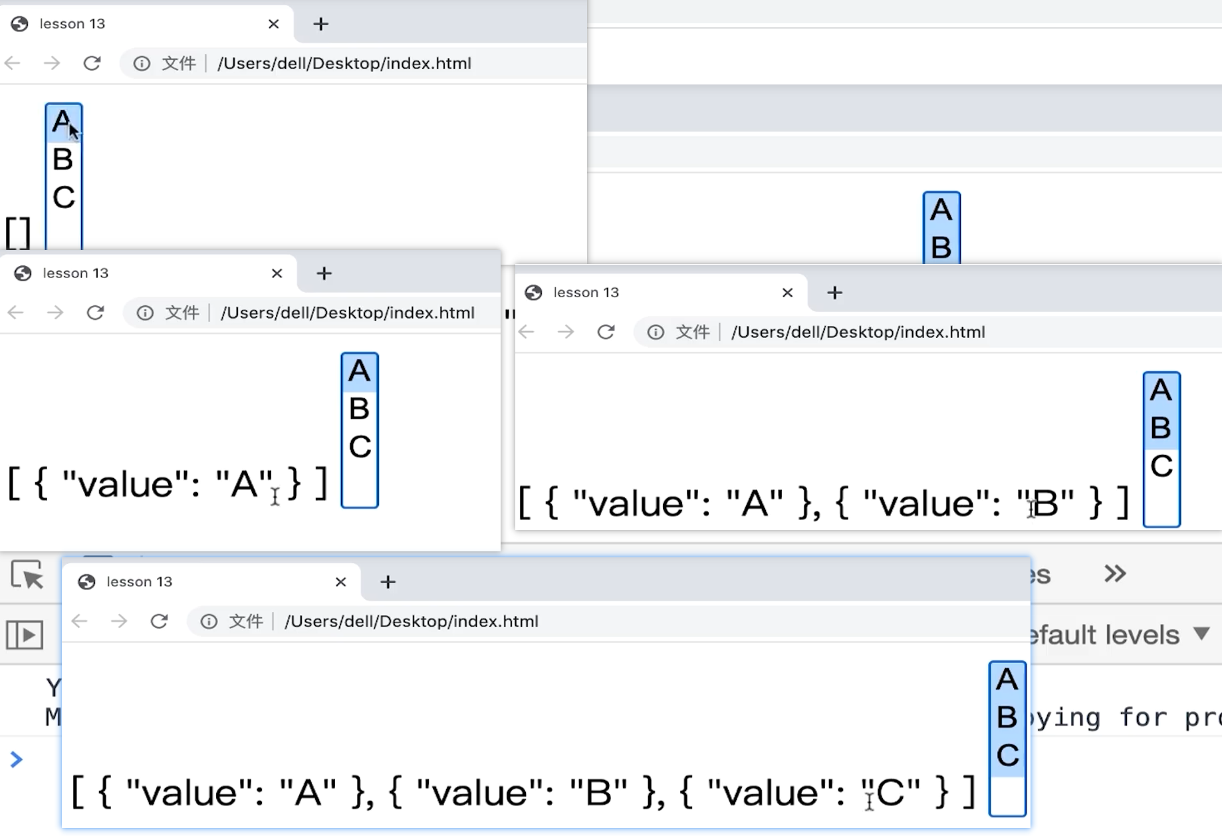Go forward in the window showing A and B values

click(566, 332)
